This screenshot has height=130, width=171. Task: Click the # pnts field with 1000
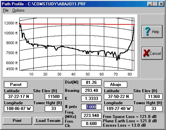(x=91, y=107)
